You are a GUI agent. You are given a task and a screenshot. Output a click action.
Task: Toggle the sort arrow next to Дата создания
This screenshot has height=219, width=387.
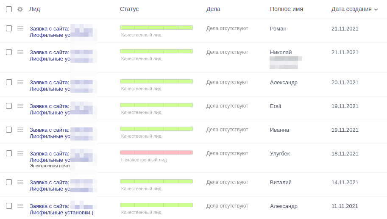376,10
